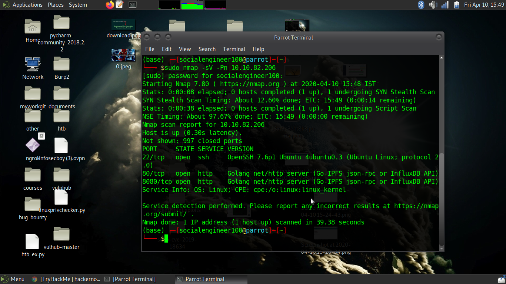The width and height of the screenshot is (506, 284).
Task: Select the htb-ex.py file
Action: [33, 246]
